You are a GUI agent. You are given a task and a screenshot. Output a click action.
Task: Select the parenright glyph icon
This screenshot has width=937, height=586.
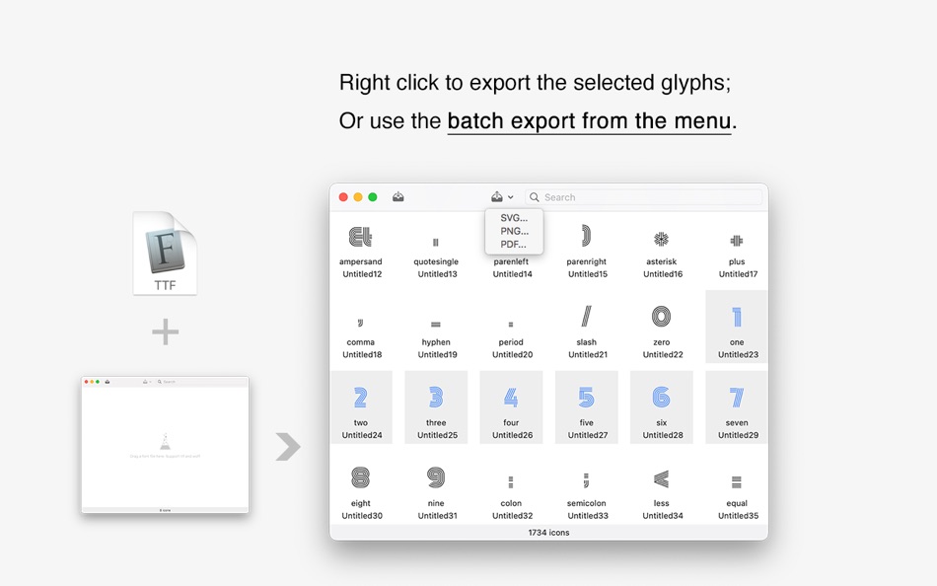pyautogui.click(x=586, y=236)
